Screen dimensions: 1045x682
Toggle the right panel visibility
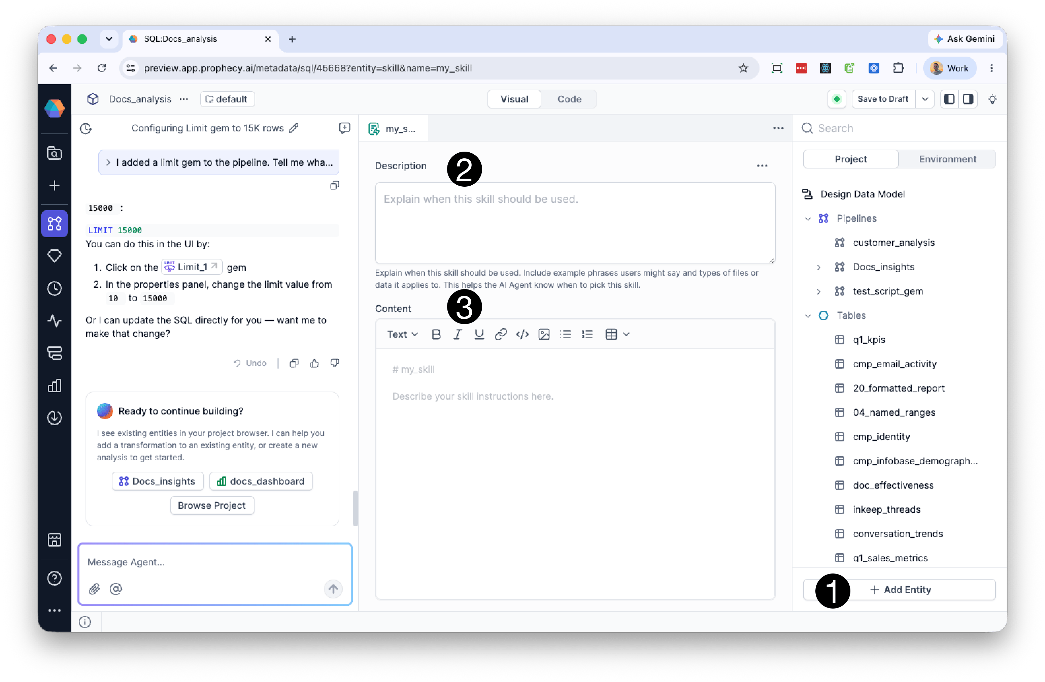click(968, 99)
